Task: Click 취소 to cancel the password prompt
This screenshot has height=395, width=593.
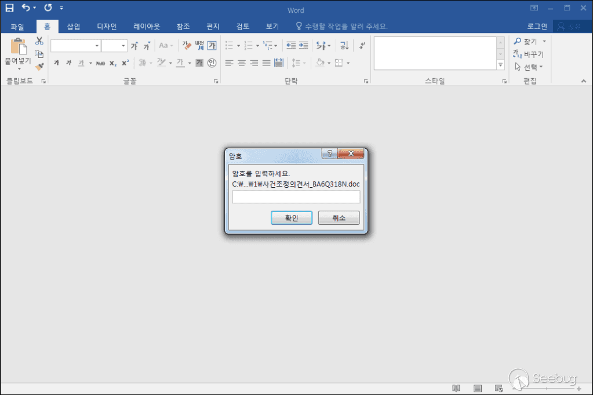Action: tap(339, 218)
